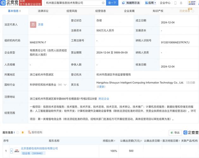Viewport: 199px width, 158px height.
Task: Open the 创业板 (300846) stock tag
Action: (33, 153)
